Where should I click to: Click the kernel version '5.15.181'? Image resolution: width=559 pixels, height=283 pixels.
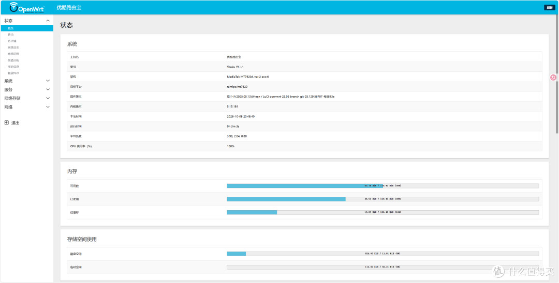[x=233, y=107]
